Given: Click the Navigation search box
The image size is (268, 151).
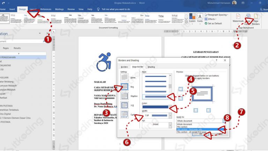Looking at the screenshot, I should click(x=22, y=42).
